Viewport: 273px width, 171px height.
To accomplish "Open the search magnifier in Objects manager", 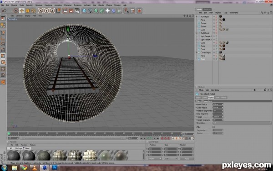I will tap(262, 13).
